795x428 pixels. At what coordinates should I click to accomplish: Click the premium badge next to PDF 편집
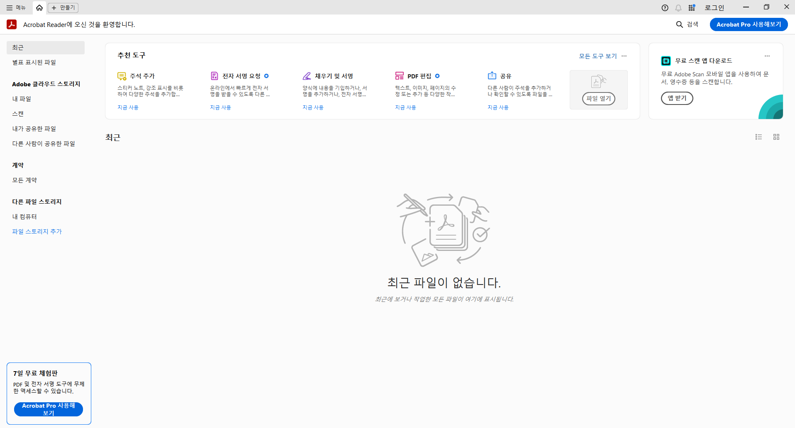pos(437,76)
